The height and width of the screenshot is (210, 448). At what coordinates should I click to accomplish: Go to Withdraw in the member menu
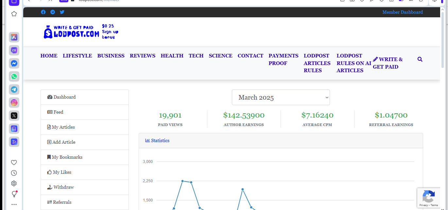tap(85, 187)
